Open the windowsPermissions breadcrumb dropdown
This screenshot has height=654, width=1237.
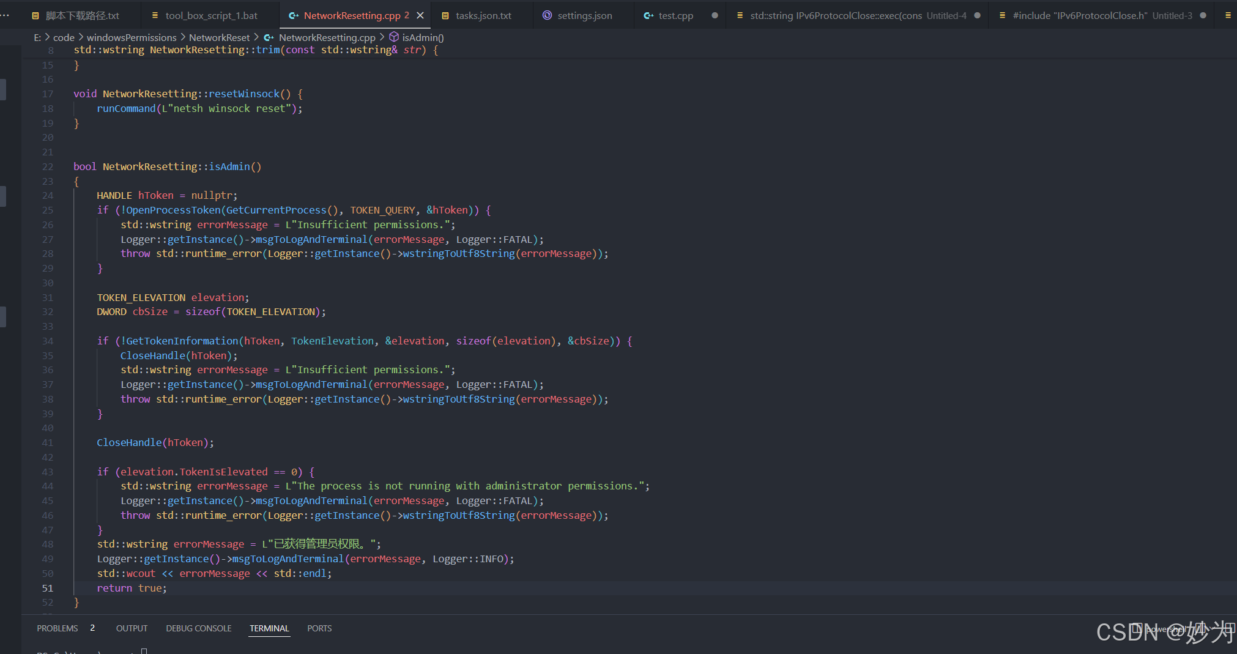[x=131, y=37]
